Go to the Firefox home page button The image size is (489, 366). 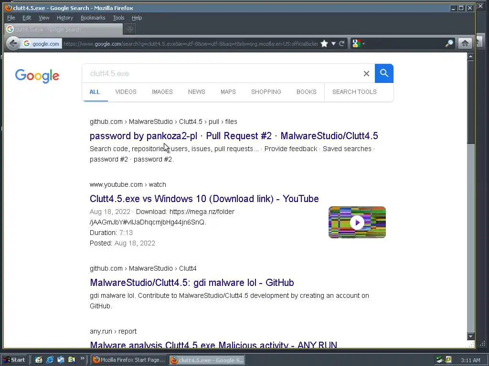(465, 43)
